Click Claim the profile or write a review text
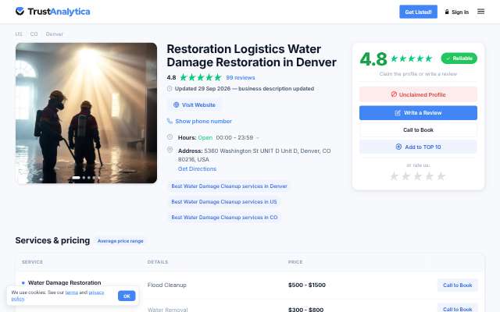Viewport: 500px width, 312px height. coord(418,74)
